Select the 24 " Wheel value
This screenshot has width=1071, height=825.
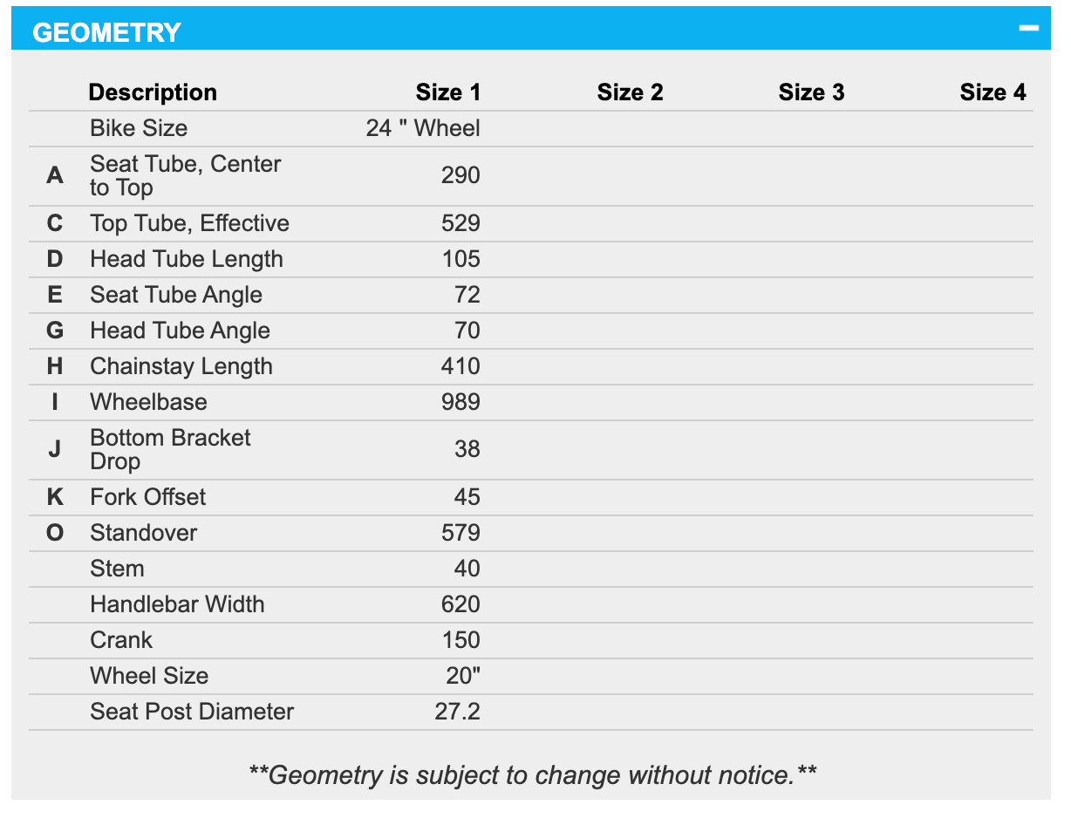click(x=423, y=128)
